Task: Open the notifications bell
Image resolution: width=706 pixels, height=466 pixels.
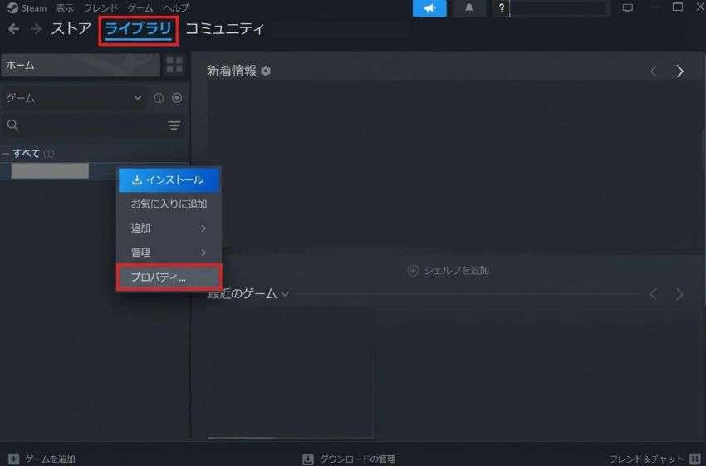Action: 468,8
